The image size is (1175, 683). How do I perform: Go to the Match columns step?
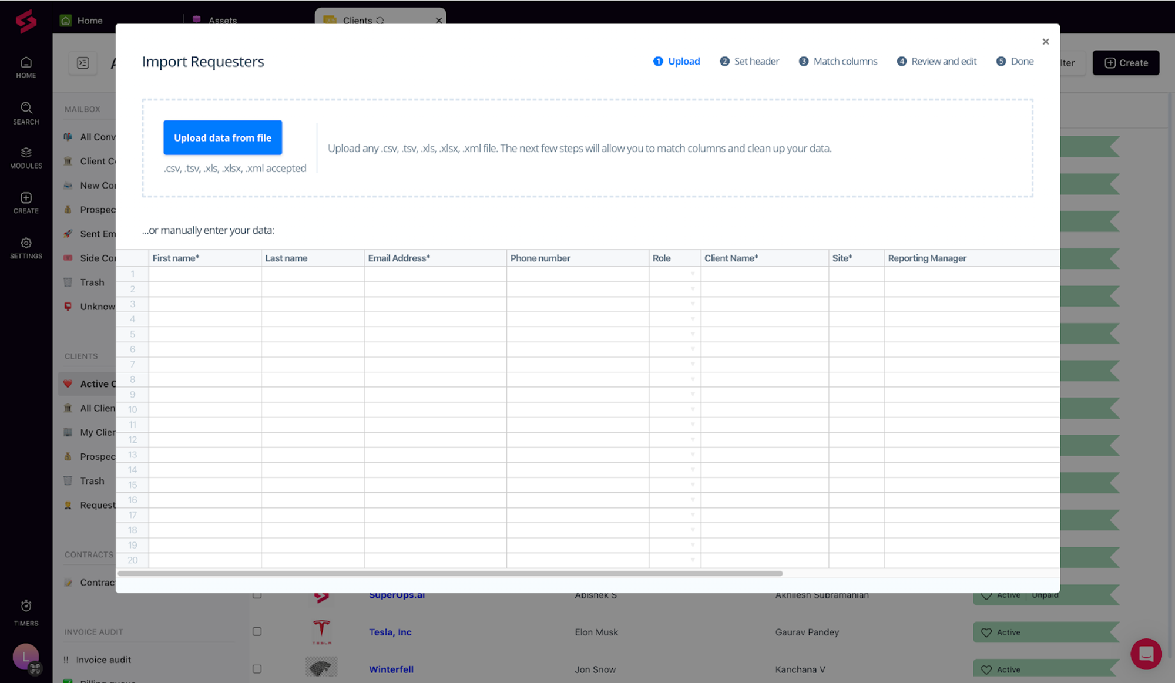[838, 62]
